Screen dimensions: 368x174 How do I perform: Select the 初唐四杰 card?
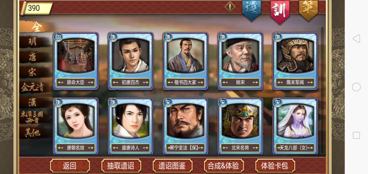click(131, 61)
